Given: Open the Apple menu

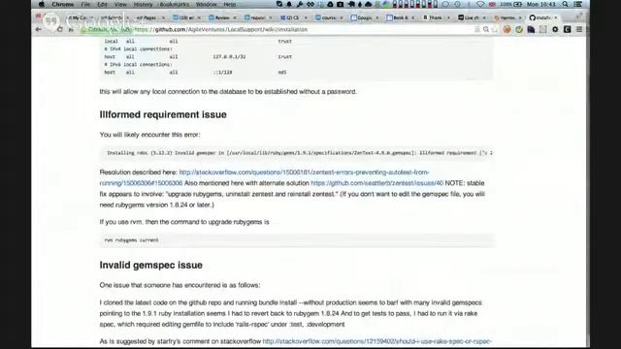Looking at the screenshot, I should point(42,4).
